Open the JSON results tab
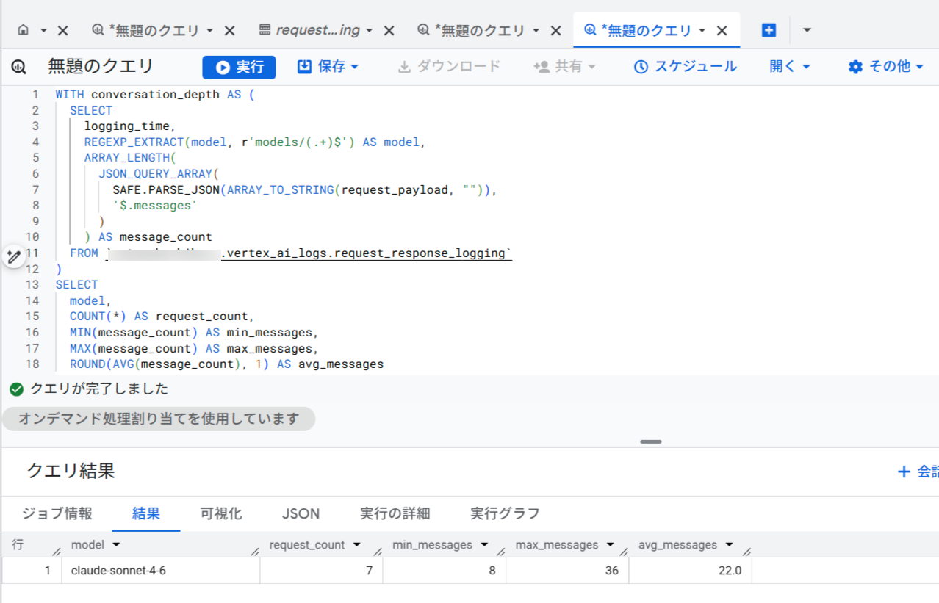 click(301, 513)
